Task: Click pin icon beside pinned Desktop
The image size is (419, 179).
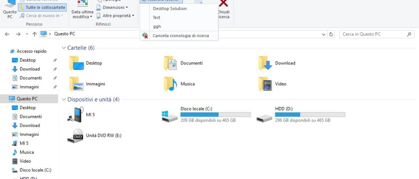Action: [x=55, y=60]
